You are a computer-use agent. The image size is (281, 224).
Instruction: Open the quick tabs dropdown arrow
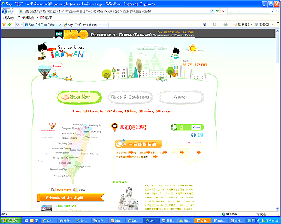tap(22, 24)
